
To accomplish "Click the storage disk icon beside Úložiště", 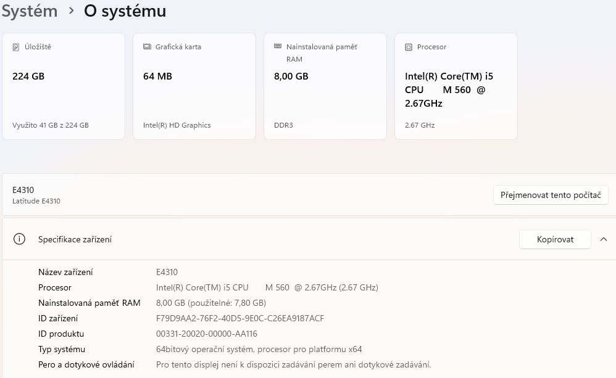I will tap(16, 47).
